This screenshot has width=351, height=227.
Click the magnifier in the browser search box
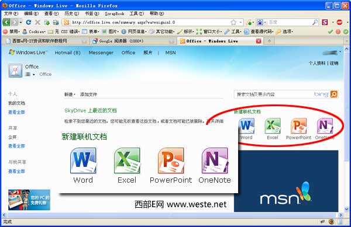[x=315, y=22]
